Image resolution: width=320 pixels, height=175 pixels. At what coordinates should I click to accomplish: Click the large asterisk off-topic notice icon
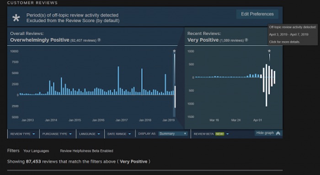point(16,18)
